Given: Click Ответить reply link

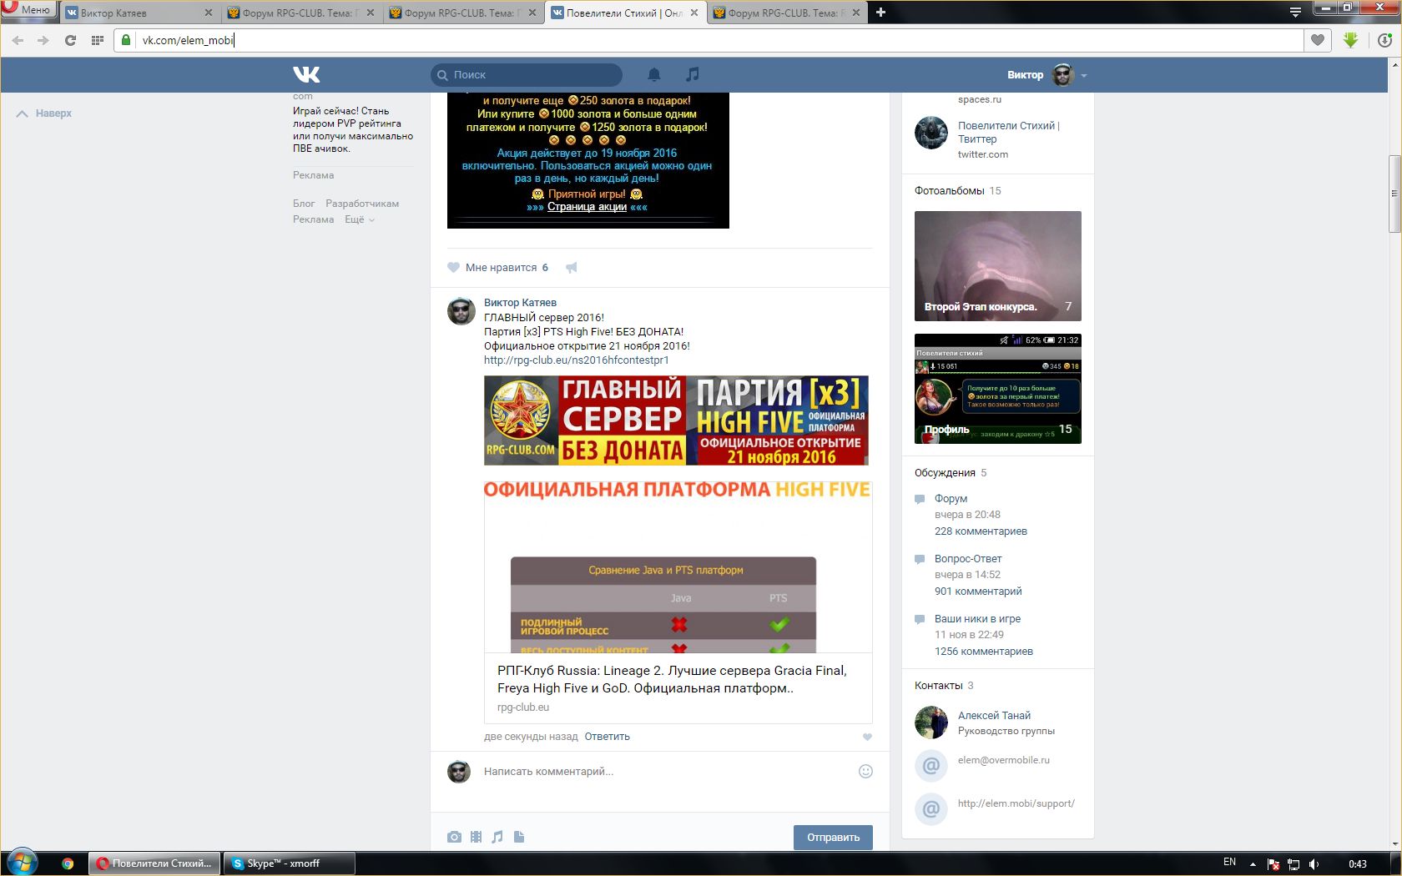Looking at the screenshot, I should tap(607, 737).
